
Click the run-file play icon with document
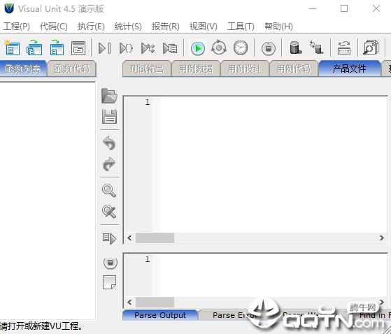point(170,48)
